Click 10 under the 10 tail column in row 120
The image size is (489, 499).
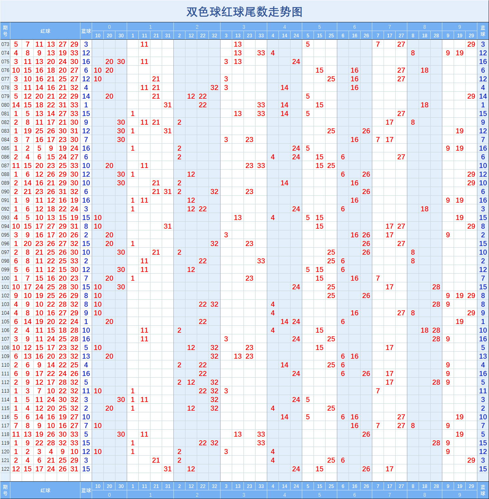pyautogui.click(x=98, y=452)
